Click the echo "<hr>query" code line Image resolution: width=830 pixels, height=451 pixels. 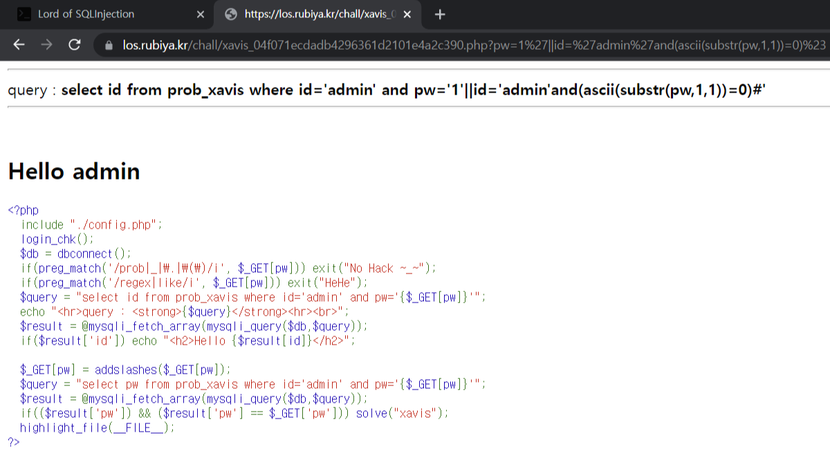(185, 311)
